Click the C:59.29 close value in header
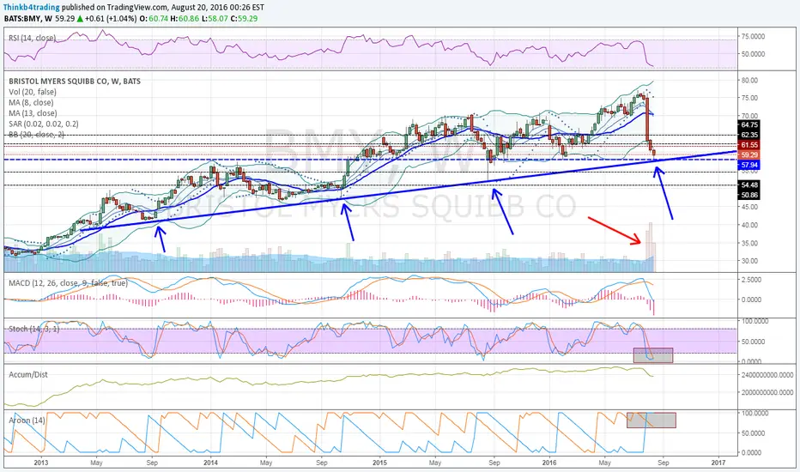The width and height of the screenshot is (800, 472). point(245,18)
